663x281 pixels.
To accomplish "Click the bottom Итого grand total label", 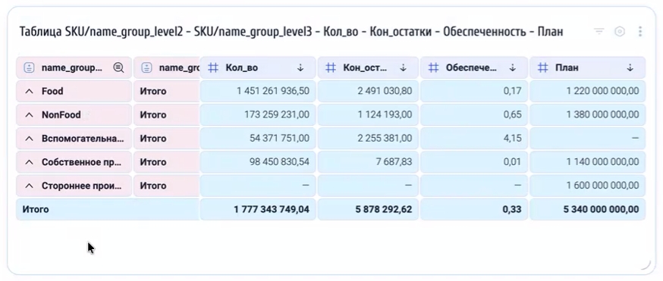I will click(x=36, y=209).
